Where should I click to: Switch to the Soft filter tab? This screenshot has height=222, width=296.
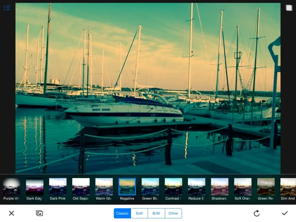pyautogui.click(x=139, y=213)
